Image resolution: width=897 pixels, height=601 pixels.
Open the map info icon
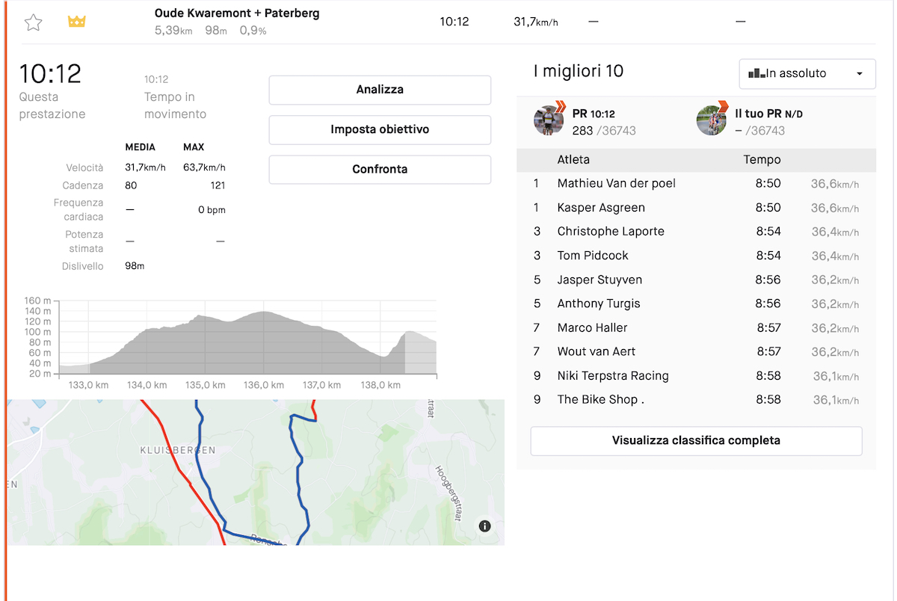click(x=484, y=526)
